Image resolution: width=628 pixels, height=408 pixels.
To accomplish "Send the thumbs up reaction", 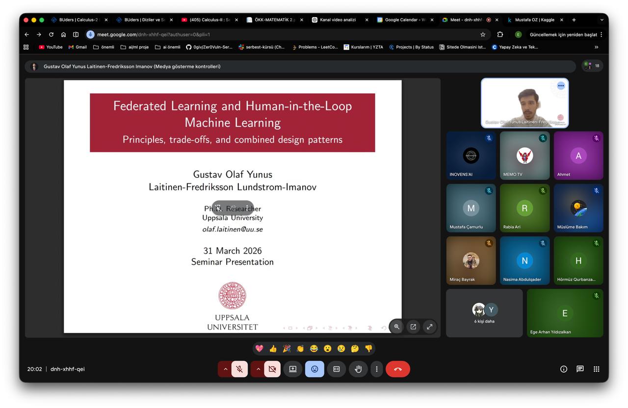I will pos(273,349).
